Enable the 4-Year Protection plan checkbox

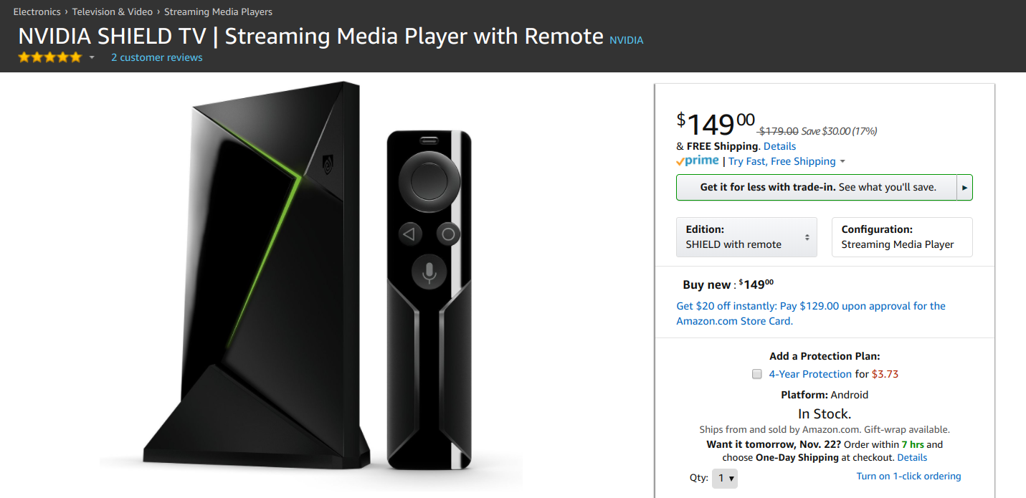pyautogui.click(x=756, y=374)
